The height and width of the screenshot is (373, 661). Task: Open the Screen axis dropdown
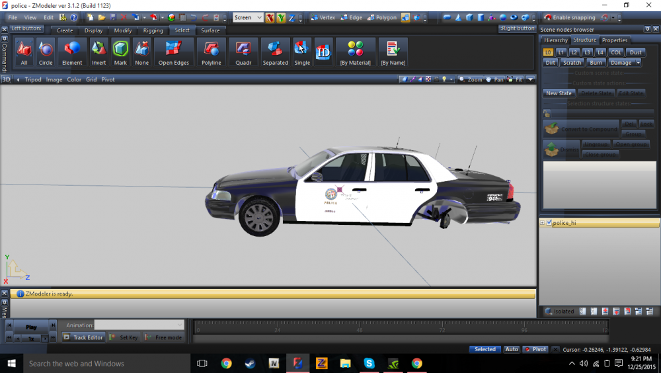248,17
